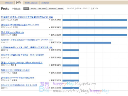Viewport: 128px width, 96px height.
Task: Open post link mentioning xuite
Action: tap(17, 78)
